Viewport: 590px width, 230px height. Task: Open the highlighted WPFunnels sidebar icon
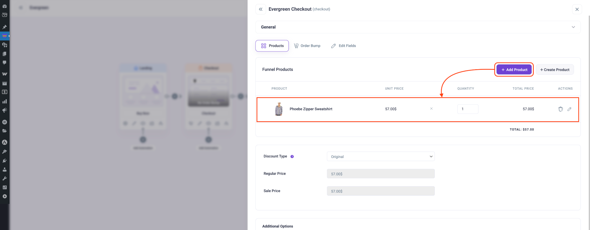(5, 36)
